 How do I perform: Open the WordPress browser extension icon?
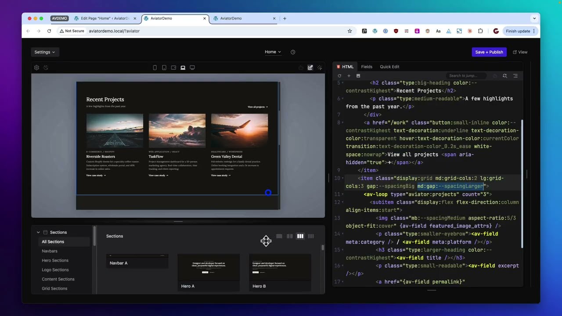375,31
